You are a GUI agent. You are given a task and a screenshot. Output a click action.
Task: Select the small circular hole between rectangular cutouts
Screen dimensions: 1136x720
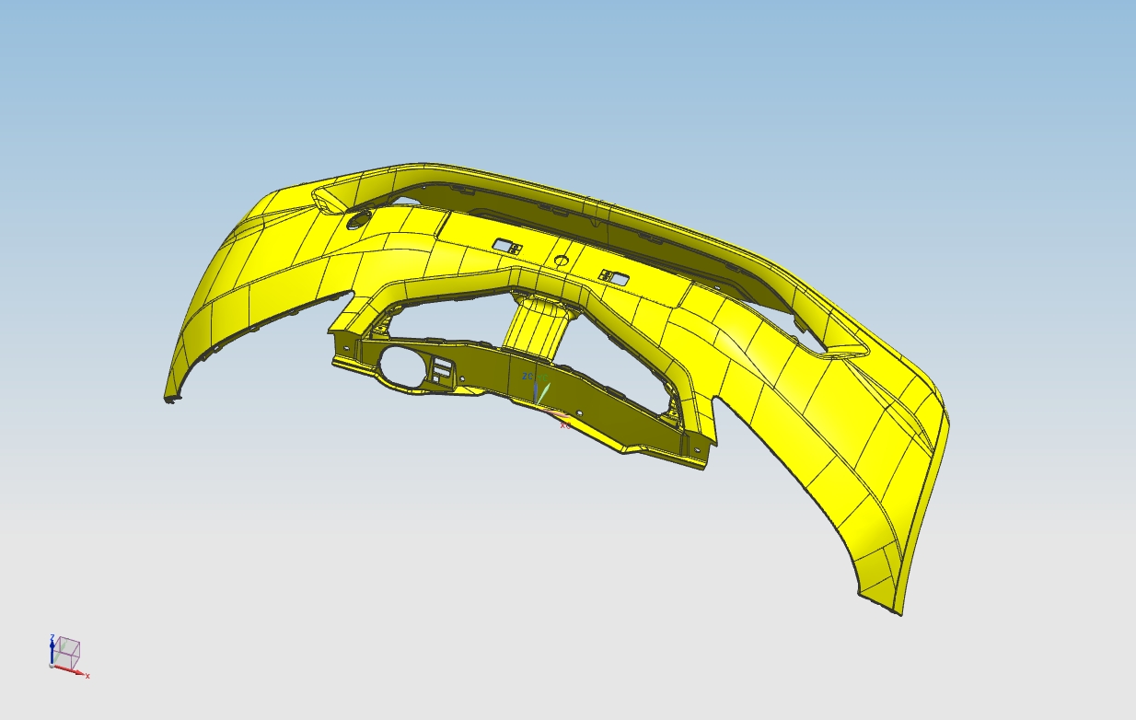[x=561, y=261]
